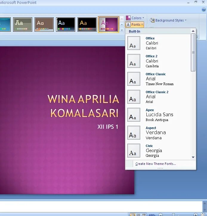Pick the Civic Georgia font set

point(158,151)
